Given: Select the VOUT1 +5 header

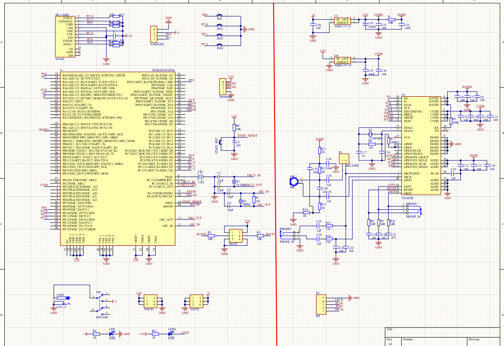Looking at the screenshot, I should (196, 302).
